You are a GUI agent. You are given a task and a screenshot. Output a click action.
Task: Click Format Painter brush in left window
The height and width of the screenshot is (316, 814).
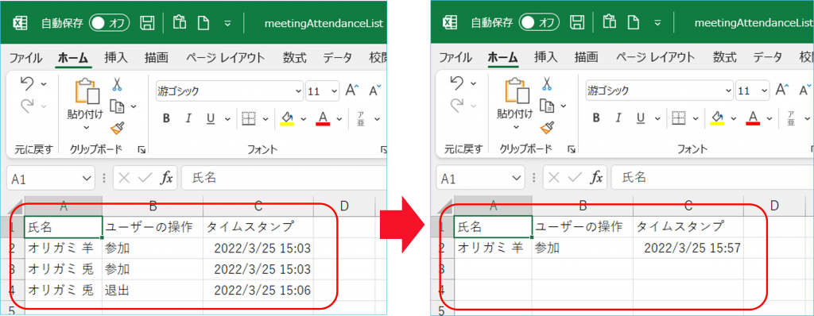tap(118, 128)
